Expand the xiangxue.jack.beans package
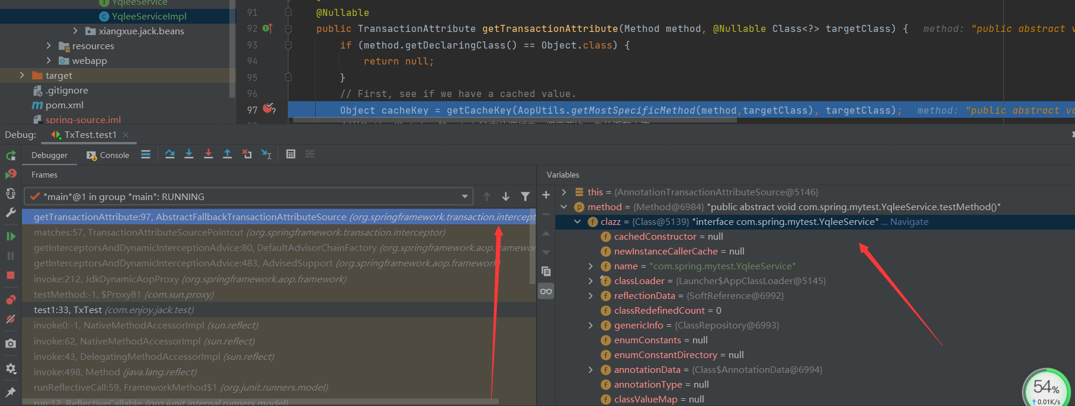Viewport: 1075px width, 406px height. tap(75, 31)
